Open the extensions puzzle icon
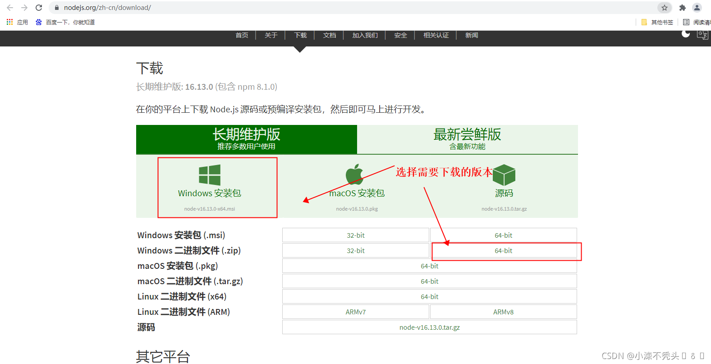Screen dimensions: 711x364 click(682, 8)
